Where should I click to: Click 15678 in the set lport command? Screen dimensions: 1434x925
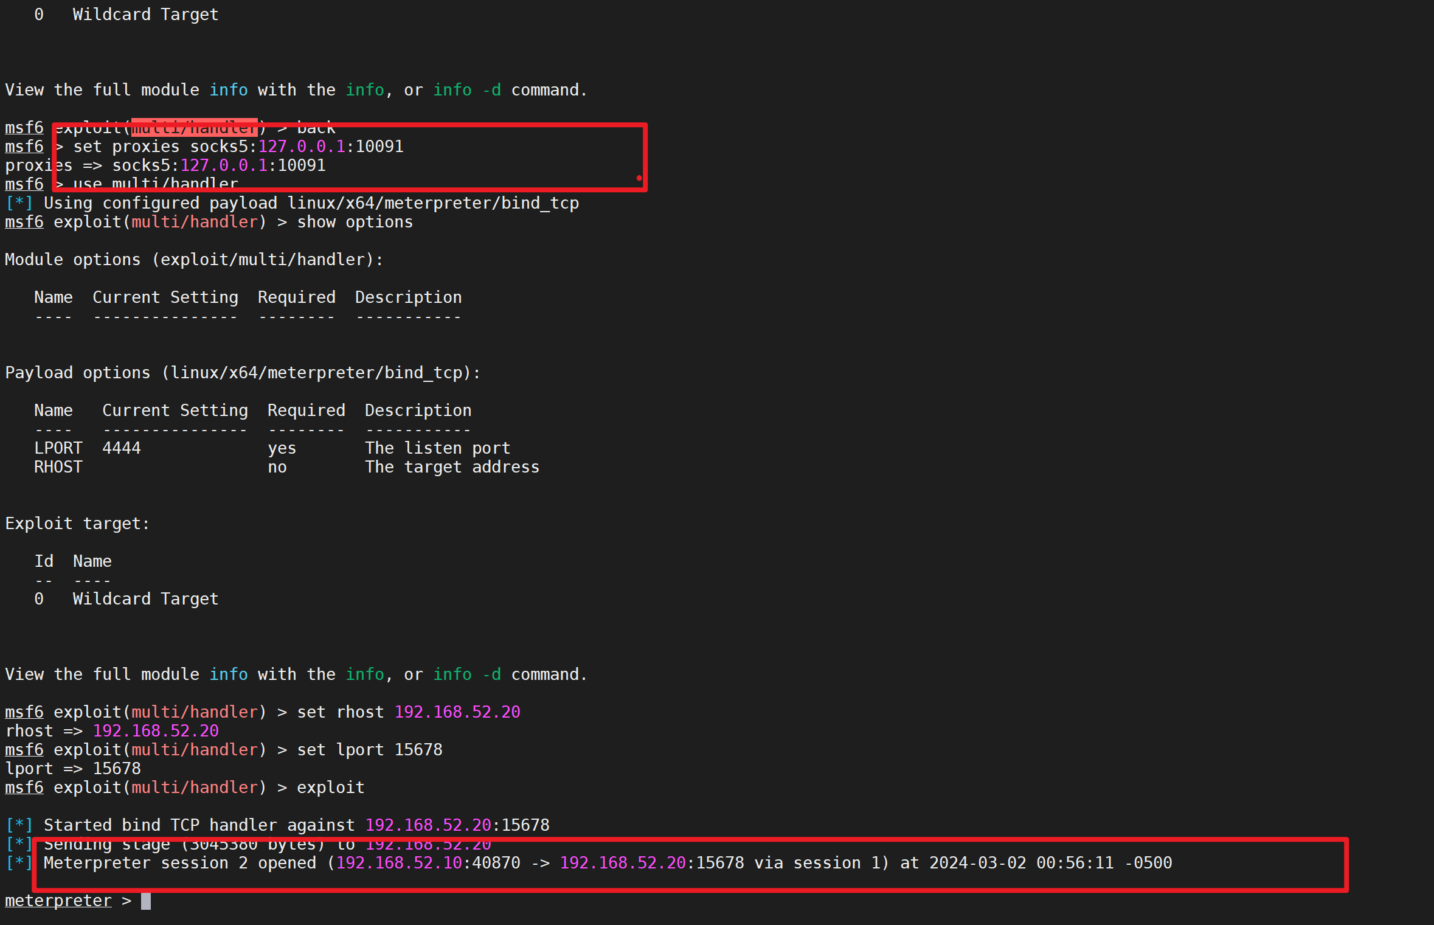(x=418, y=750)
